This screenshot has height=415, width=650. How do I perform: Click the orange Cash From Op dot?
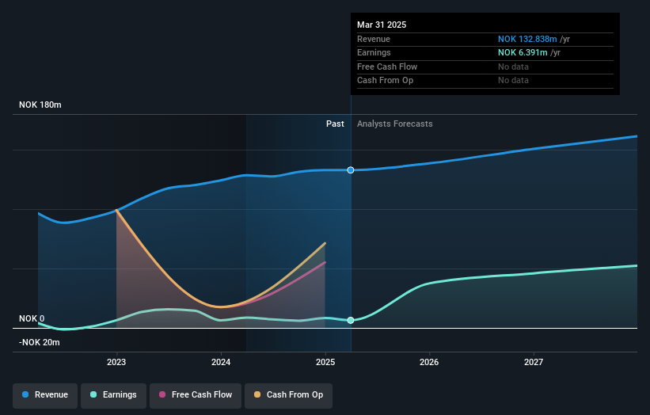coord(257,394)
